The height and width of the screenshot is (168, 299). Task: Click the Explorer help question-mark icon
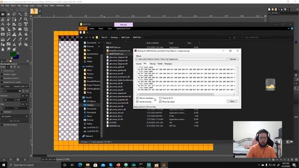tap(292, 28)
